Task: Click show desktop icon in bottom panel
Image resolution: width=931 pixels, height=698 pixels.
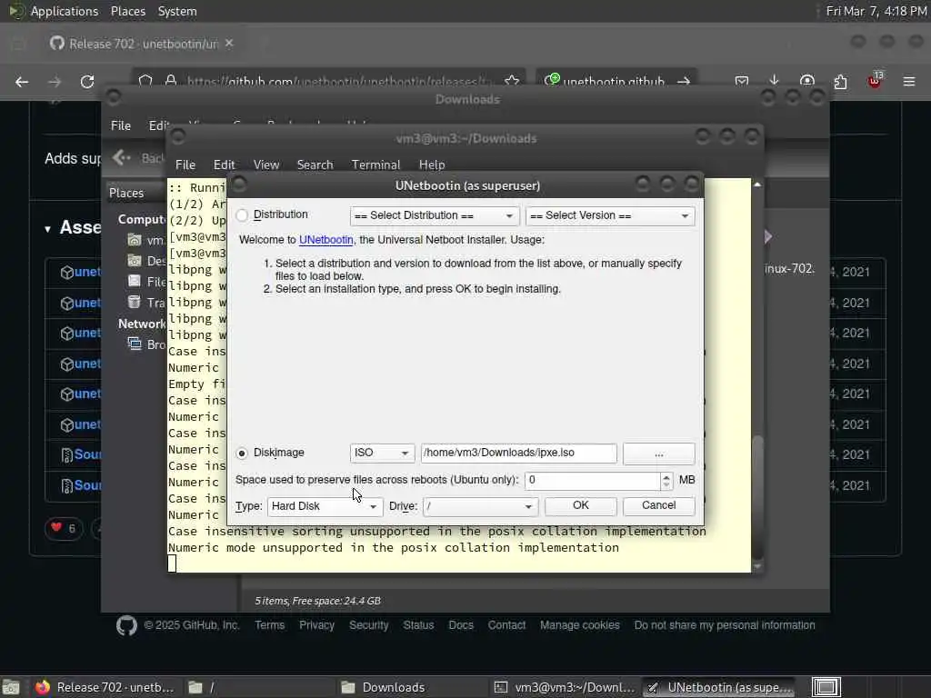Action: 10,687
